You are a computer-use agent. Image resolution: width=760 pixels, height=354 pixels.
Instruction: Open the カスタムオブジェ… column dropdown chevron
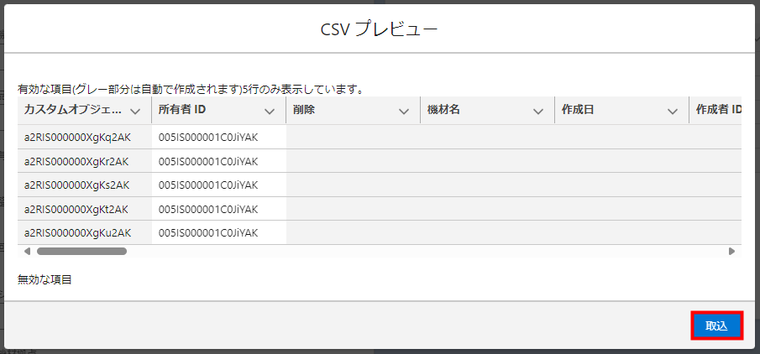[135, 111]
